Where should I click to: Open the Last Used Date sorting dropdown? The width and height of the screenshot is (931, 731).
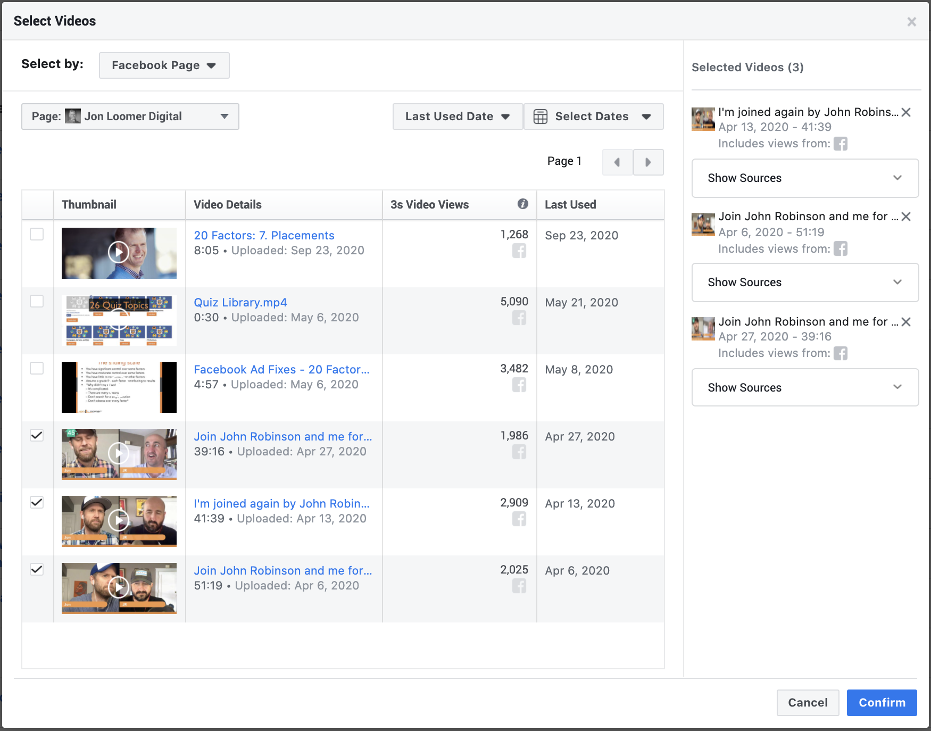coord(456,116)
